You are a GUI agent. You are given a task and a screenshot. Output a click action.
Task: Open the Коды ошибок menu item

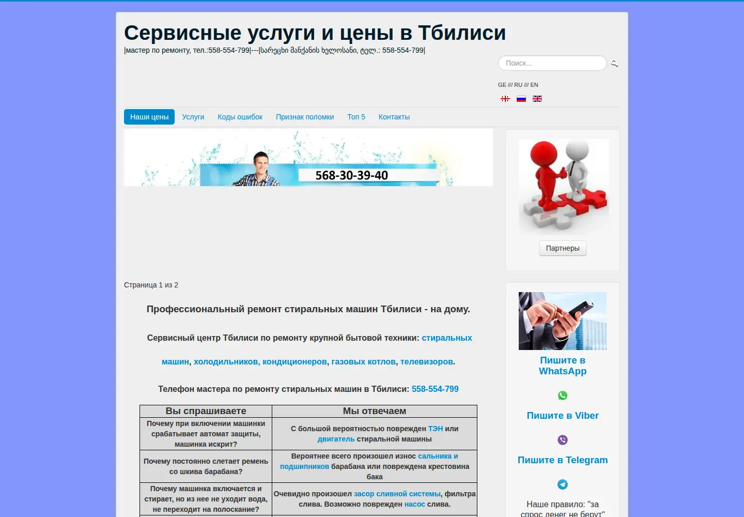[240, 117]
